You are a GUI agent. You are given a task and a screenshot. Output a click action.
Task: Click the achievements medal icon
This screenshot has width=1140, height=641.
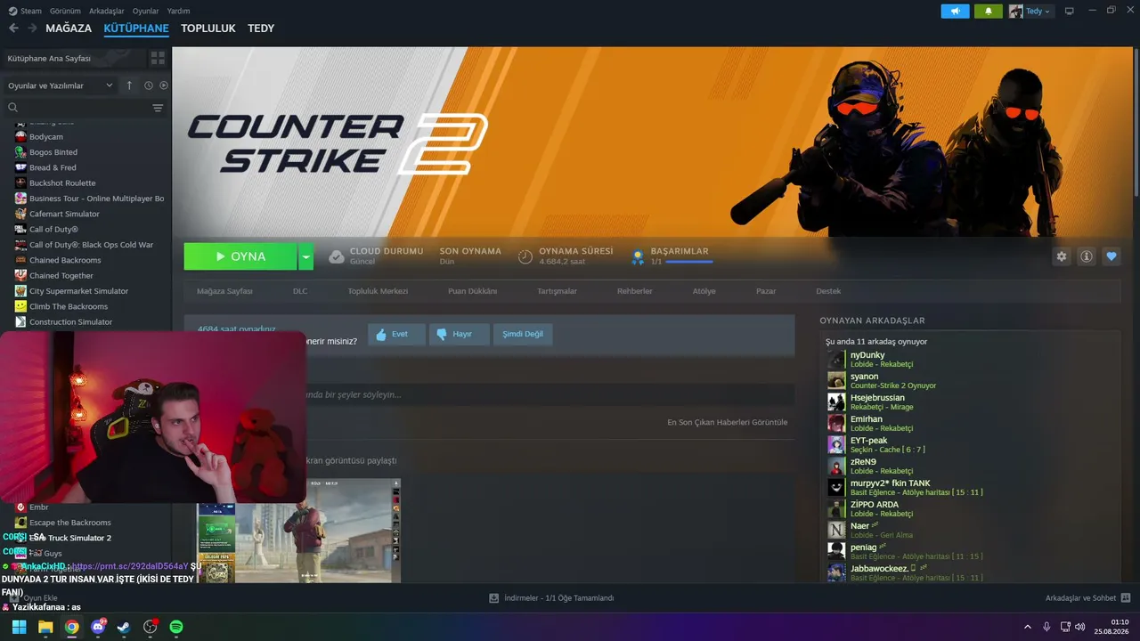click(x=638, y=256)
